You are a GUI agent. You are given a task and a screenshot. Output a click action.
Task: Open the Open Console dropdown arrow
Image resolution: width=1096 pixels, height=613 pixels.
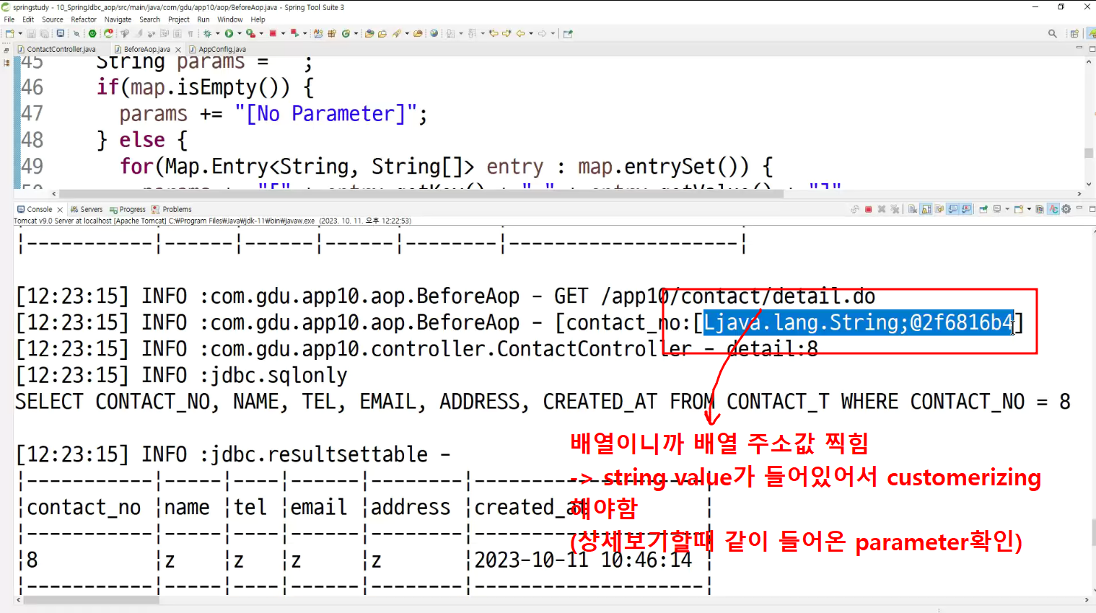(1029, 209)
